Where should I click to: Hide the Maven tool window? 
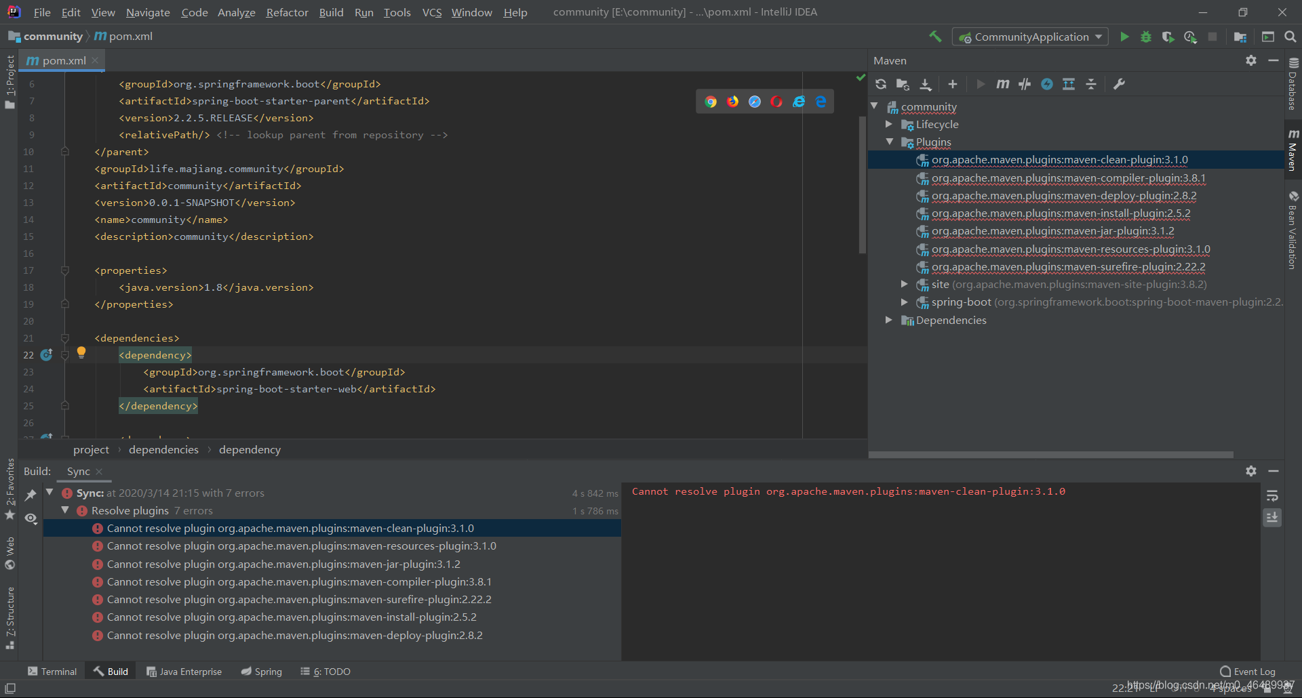click(1274, 60)
